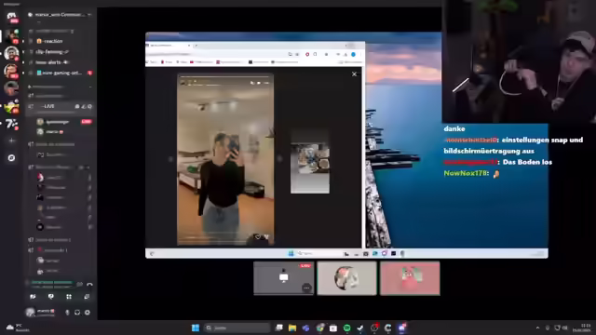Viewport: 596px width, 335px height.
Task: Toggle microphone mute in the user panel
Action: click(x=67, y=313)
